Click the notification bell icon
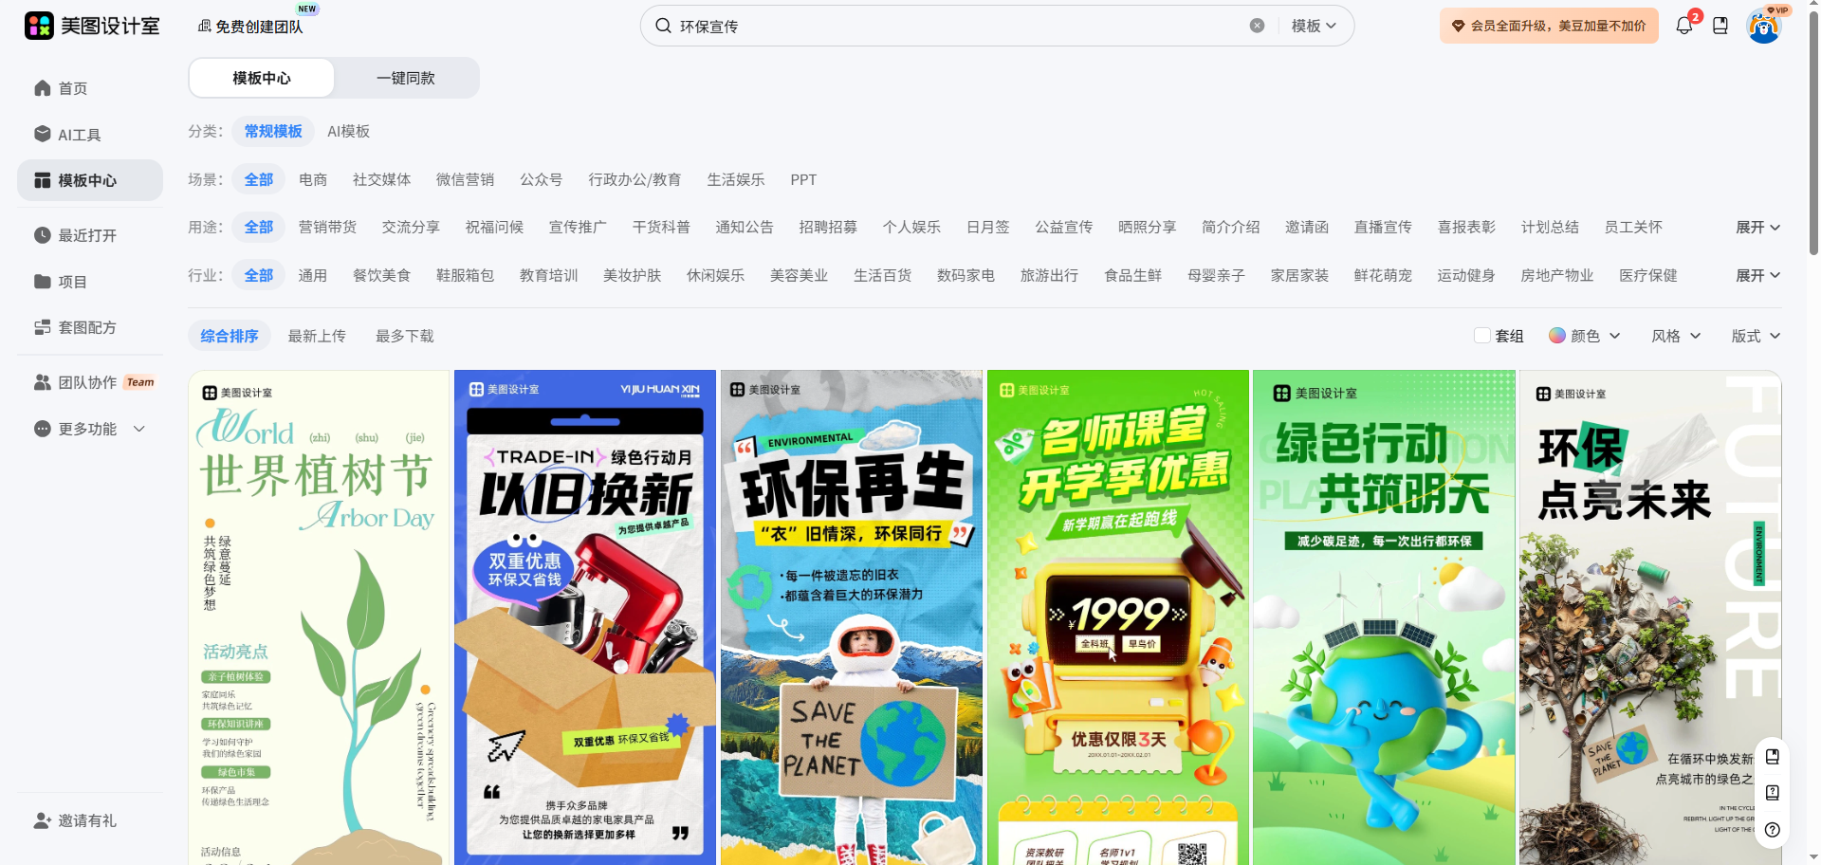 pyautogui.click(x=1683, y=27)
